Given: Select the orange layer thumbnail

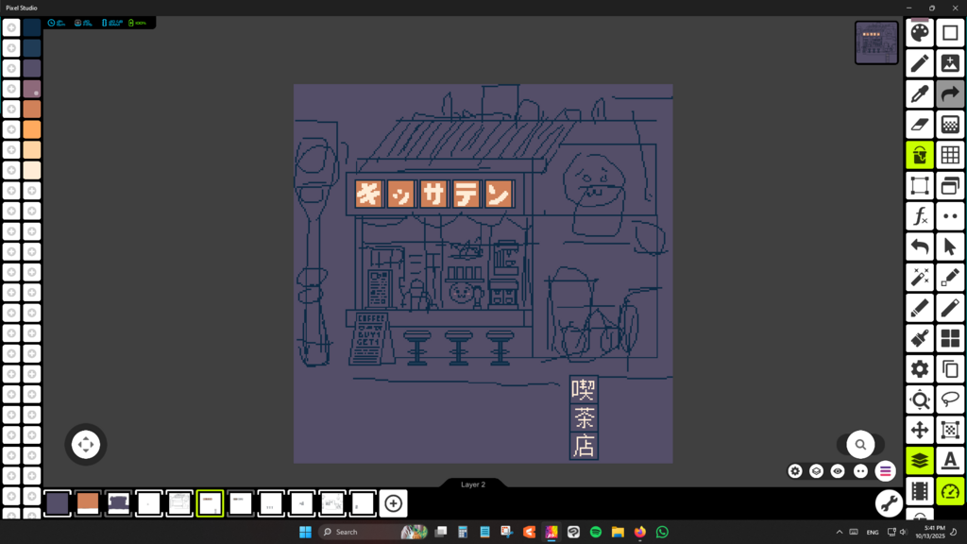Looking at the screenshot, I should click(x=88, y=503).
